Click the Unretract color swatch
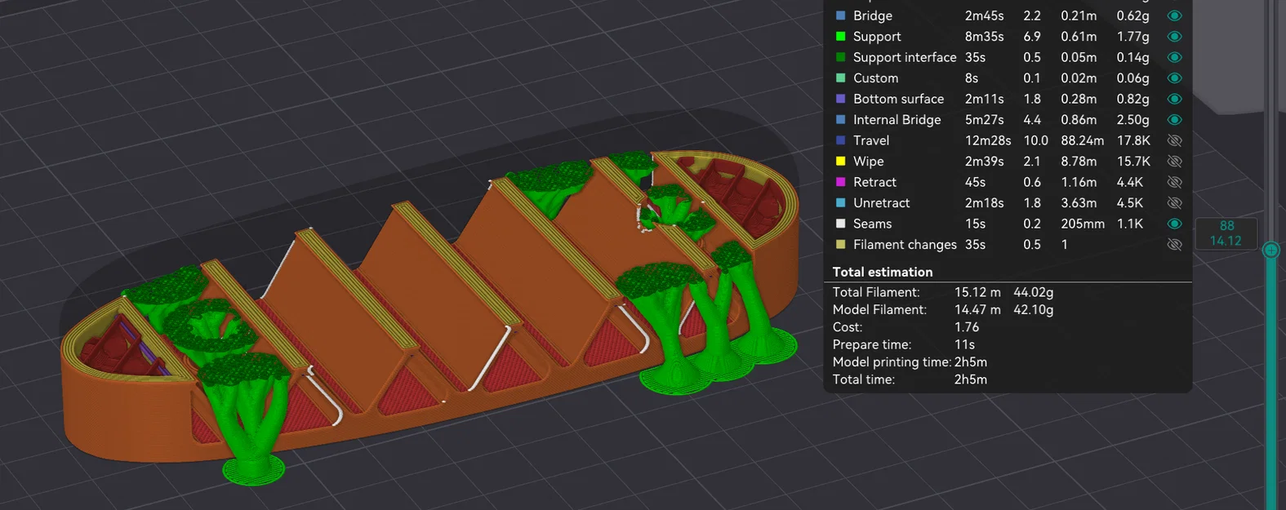 (840, 203)
